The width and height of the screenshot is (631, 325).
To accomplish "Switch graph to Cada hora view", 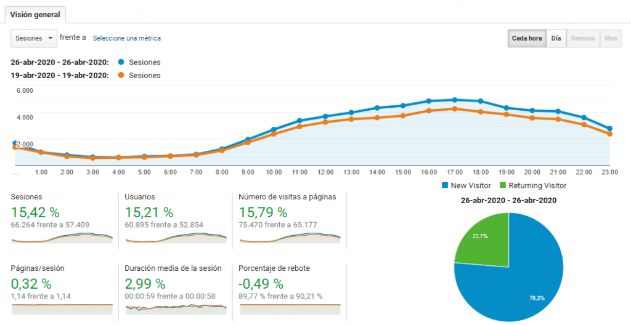I will [527, 38].
